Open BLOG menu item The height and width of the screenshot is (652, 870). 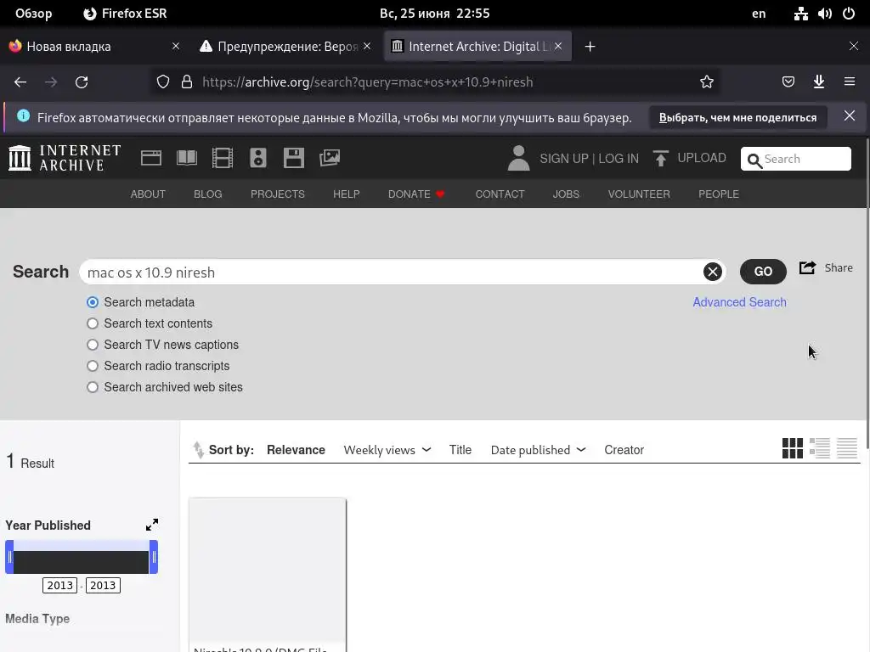207,194
